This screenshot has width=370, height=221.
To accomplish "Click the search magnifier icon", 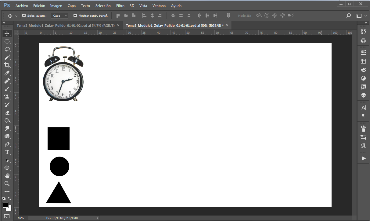I will pos(349,16).
